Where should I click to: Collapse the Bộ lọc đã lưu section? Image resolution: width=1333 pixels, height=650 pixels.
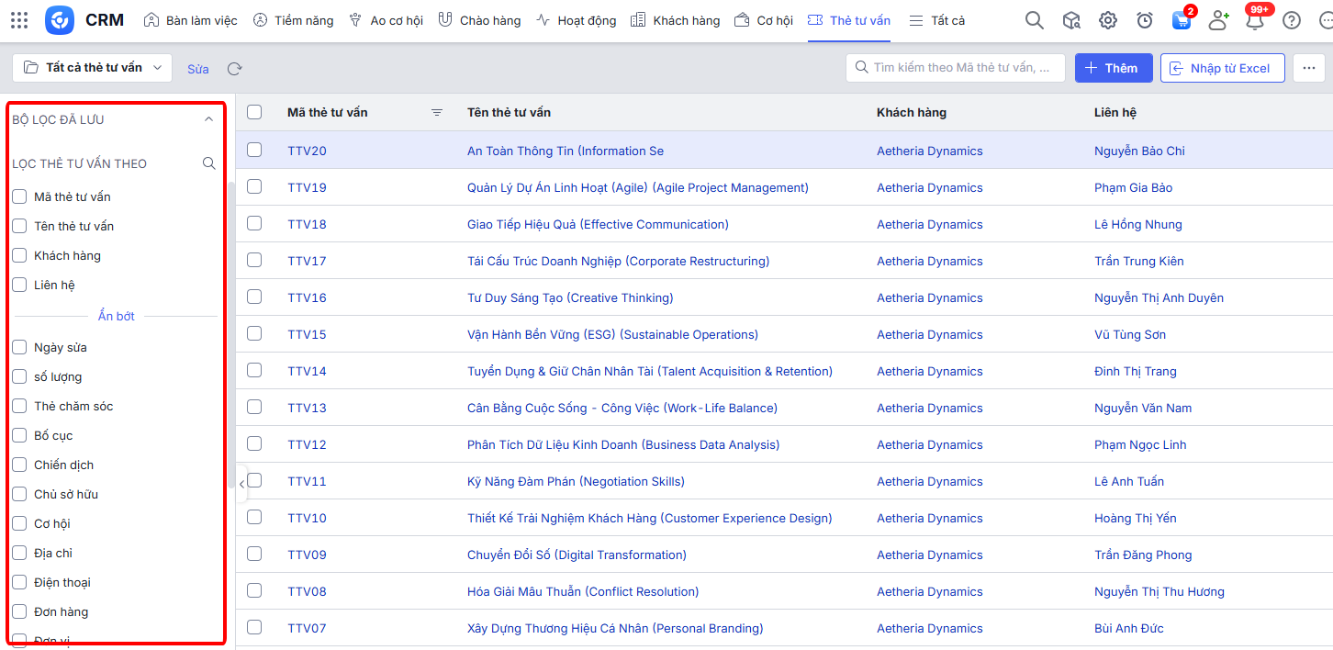click(x=208, y=119)
